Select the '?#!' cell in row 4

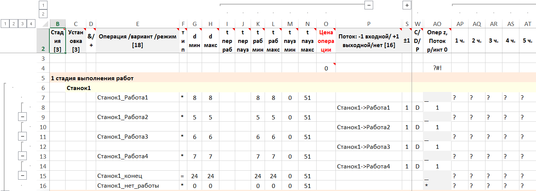tap(437, 69)
